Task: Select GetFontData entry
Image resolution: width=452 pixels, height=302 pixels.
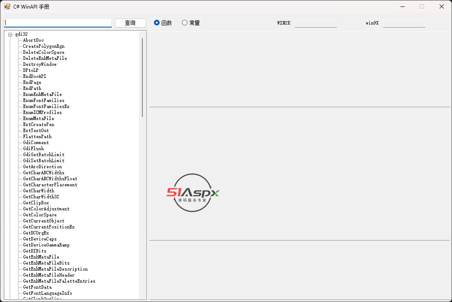Action: pyautogui.click(x=37, y=287)
